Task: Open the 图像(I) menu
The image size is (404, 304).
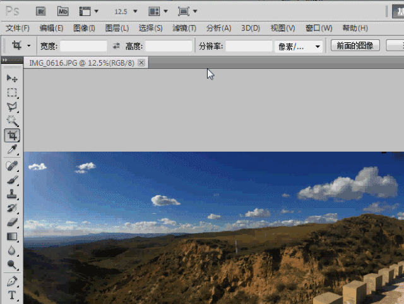Action: [84, 28]
